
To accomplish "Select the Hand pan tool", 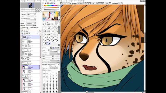I will [50, 24].
